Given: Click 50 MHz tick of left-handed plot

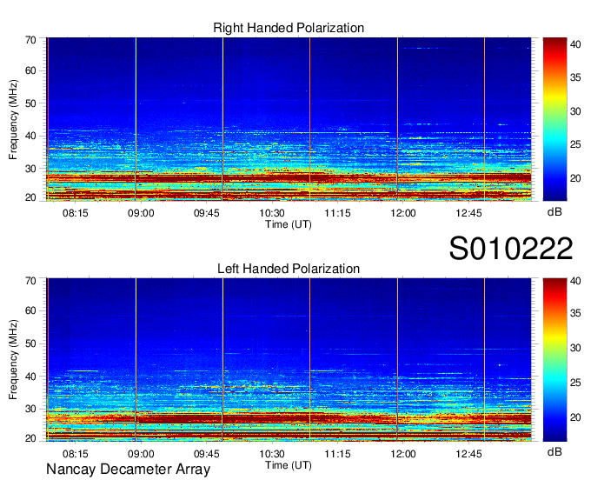Looking at the screenshot, I should tap(30, 343).
